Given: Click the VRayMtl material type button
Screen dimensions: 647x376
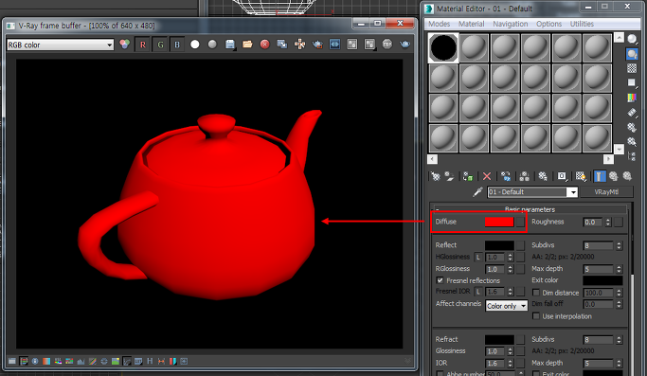Looking at the screenshot, I should click(x=606, y=192).
